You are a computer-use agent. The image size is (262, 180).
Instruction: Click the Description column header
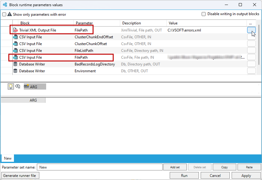point(143,23)
